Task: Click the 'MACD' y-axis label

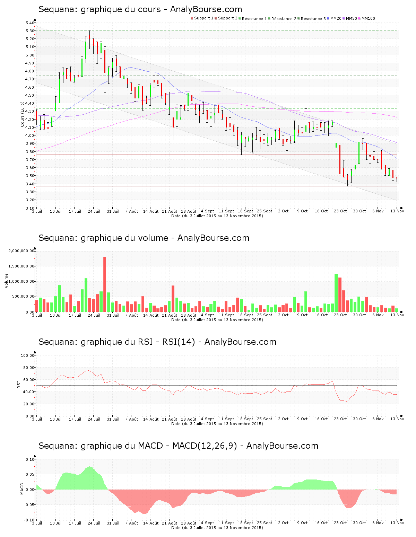Action: click(22, 488)
